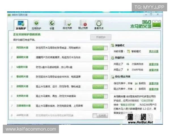This screenshot has height=136, width=170.
Task: Select the 漏洞防火墙 label
Action: coord(22,57)
